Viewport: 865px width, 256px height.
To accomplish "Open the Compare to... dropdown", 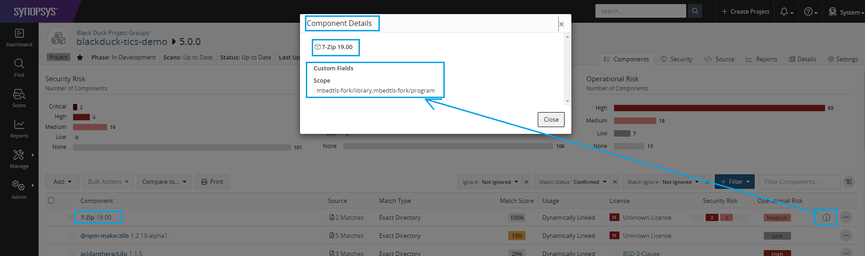I will tap(164, 182).
